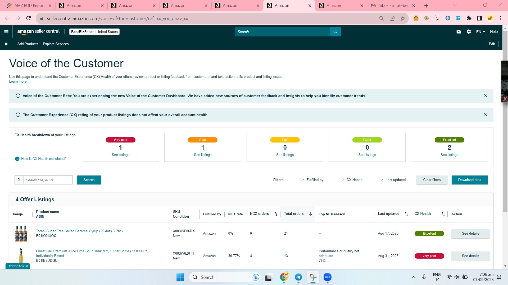This screenshot has height=285, width=508.
Task: Open Torani Sugar Free Salted Caramel Syrup listing
Action: pos(80,231)
